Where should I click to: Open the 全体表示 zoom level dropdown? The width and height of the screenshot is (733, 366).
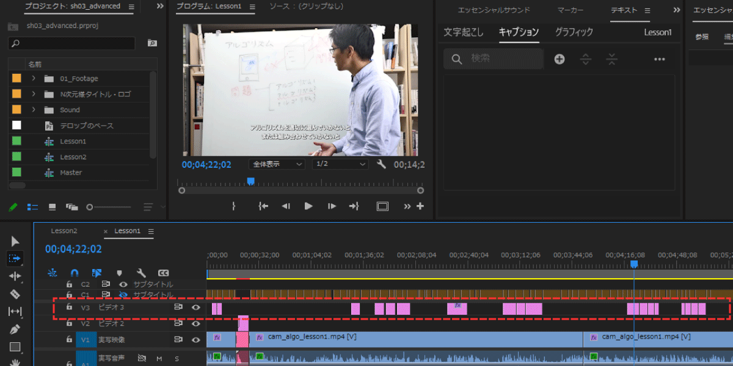click(x=277, y=164)
